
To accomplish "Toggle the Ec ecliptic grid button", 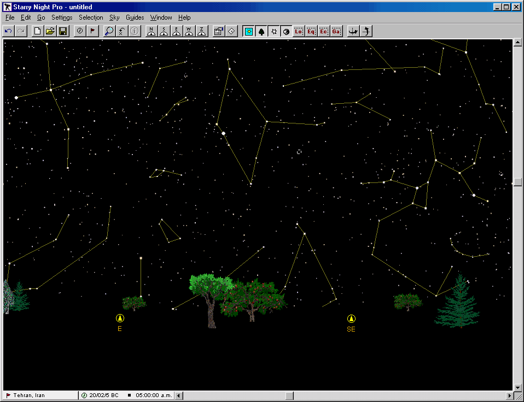I will tap(324, 31).
